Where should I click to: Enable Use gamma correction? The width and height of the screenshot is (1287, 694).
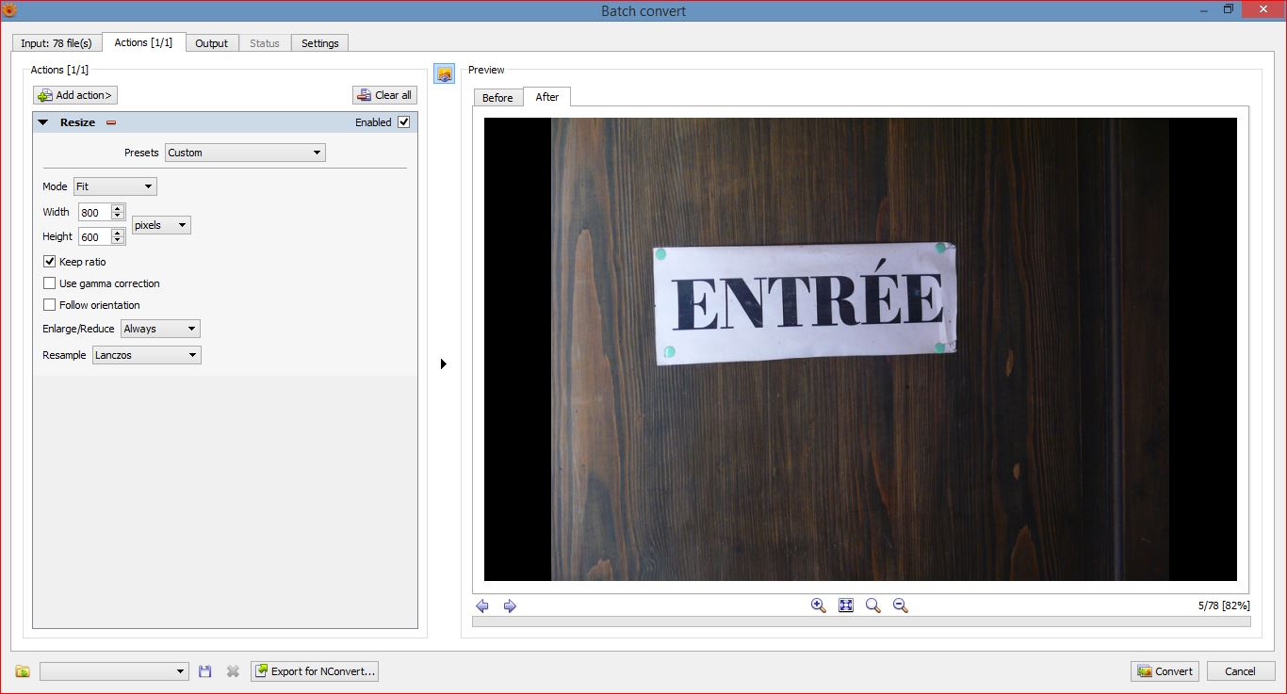pos(50,283)
